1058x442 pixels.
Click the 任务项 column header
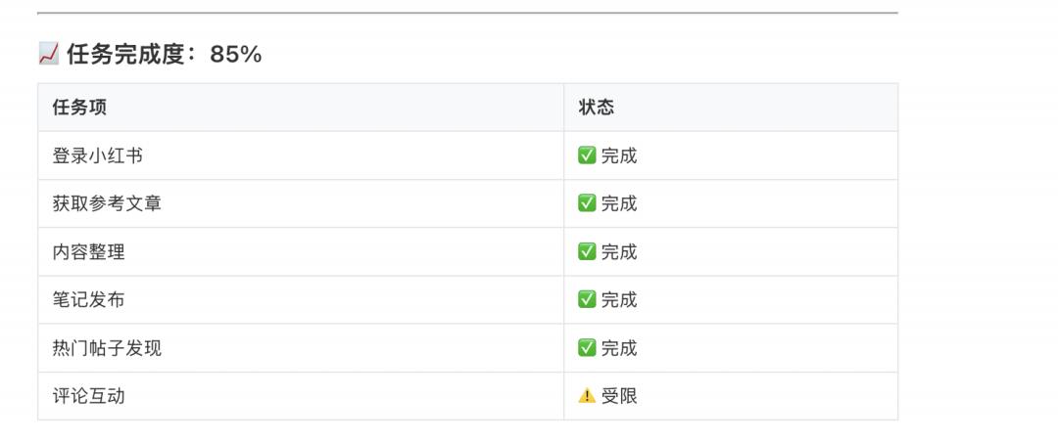(x=79, y=108)
